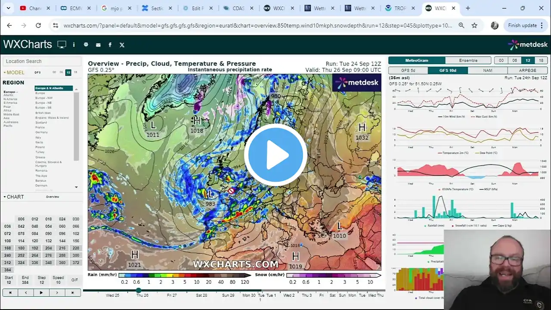Bookmark page with the star icon

474,25
